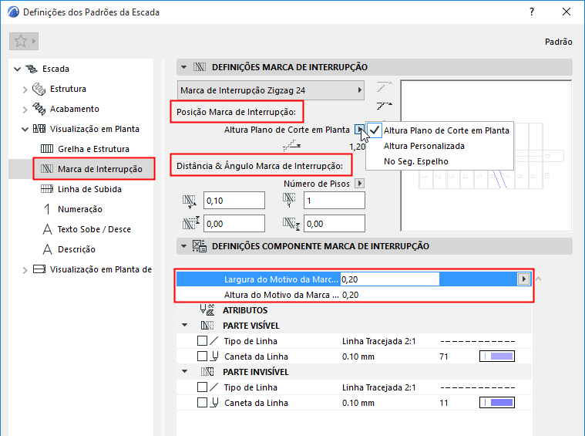Expand the Acabamento tree node
Image resolution: width=585 pixels, height=436 pixels.
point(25,110)
